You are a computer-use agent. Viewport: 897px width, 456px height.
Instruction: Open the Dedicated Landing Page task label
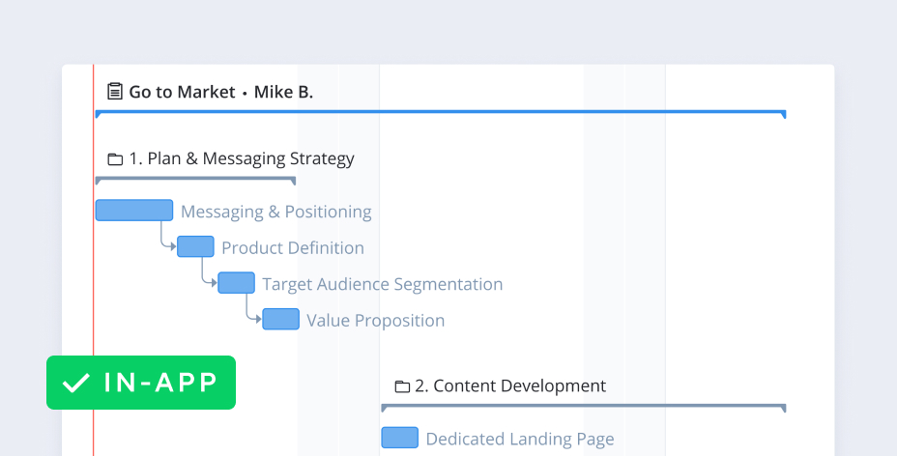tap(519, 439)
